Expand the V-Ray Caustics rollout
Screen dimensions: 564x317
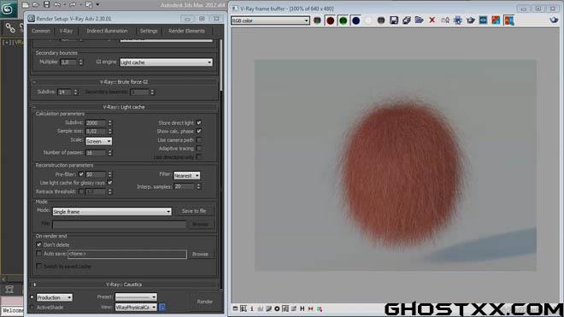click(124, 285)
